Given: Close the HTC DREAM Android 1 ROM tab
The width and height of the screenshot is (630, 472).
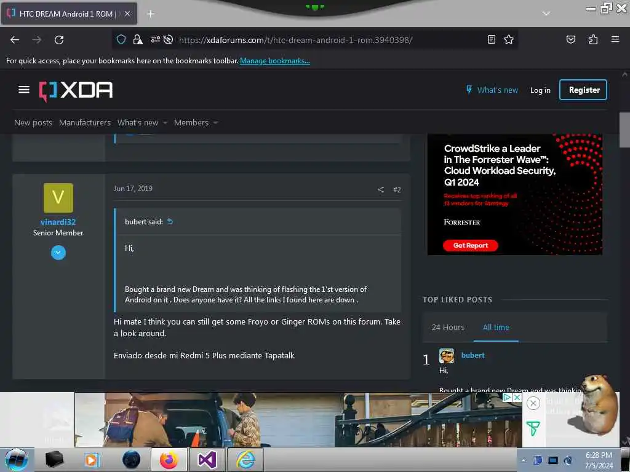Looking at the screenshot, I should click(x=127, y=14).
